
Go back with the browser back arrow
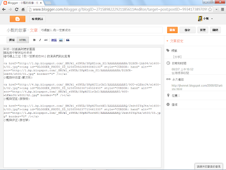4,10
